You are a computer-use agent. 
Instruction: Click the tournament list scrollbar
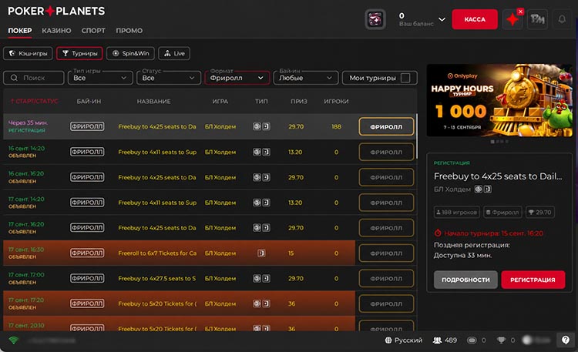coord(417,136)
